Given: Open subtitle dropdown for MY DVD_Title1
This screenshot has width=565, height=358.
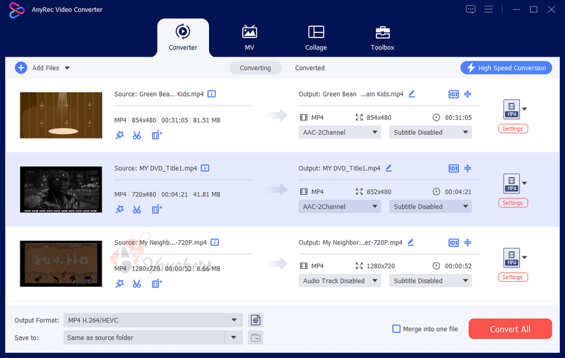Looking at the screenshot, I should pos(430,206).
